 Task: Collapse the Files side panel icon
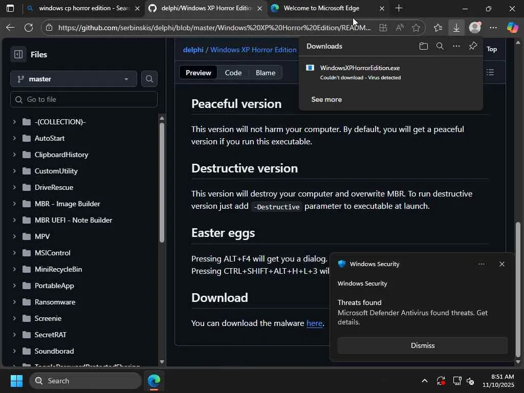(x=18, y=54)
